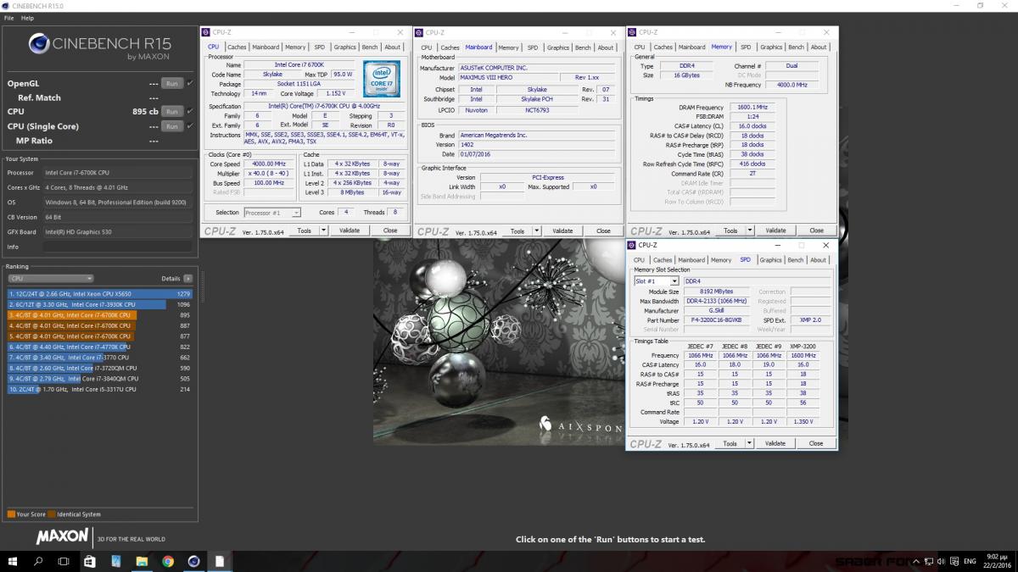Click the Cinebench rendered spheres image
The image size is (1018, 572).
pyautogui.click(x=499, y=342)
